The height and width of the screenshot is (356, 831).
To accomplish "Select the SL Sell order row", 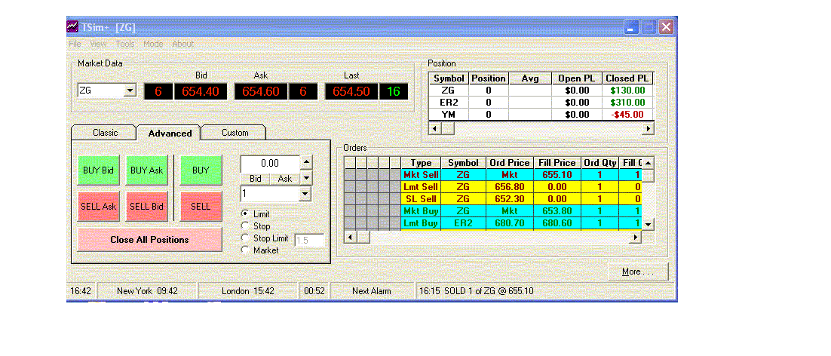I will pyautogui.click(x=493, y=198).
